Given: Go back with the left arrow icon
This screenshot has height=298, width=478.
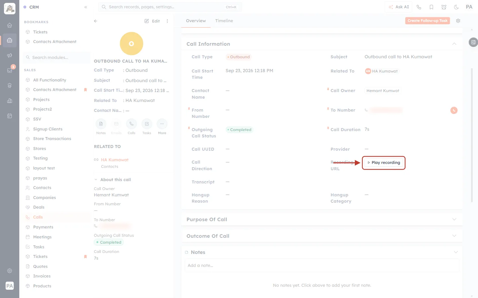Looking at the screenshot, I should click(x=96, y=21).
